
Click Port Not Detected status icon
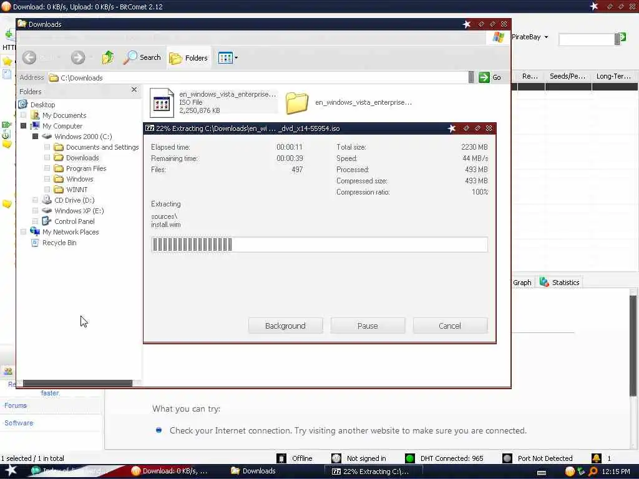[x=507, y=458]
